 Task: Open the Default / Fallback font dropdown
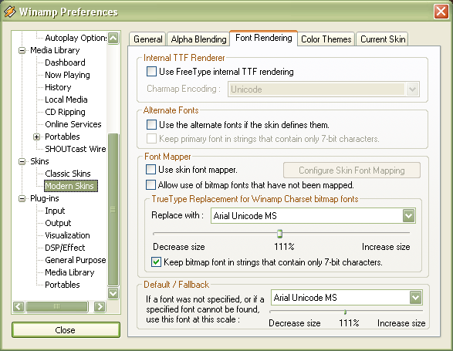coord(415,298)
